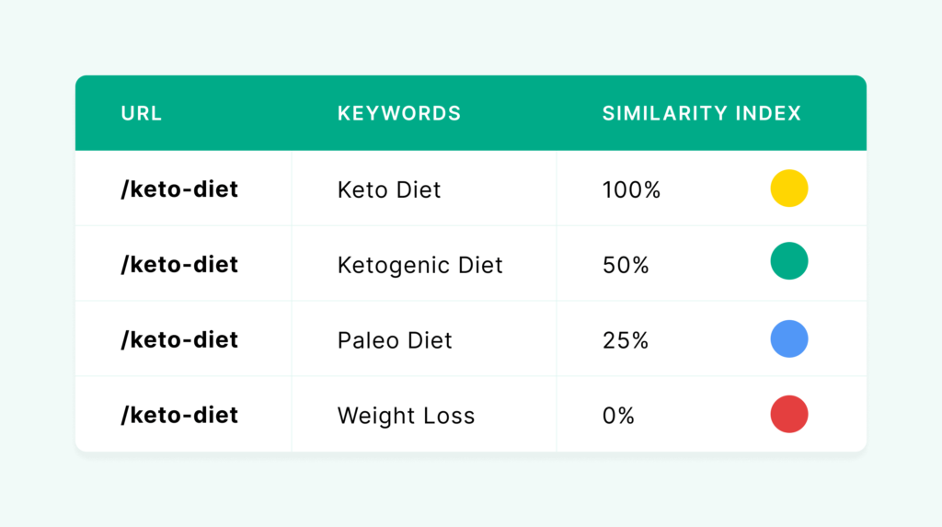942x527 pixels.
Task: Click the KEYWORDS column header
Action: click(398, 114)
